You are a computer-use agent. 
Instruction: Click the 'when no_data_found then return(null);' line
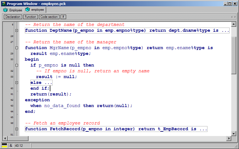(81, 106)
